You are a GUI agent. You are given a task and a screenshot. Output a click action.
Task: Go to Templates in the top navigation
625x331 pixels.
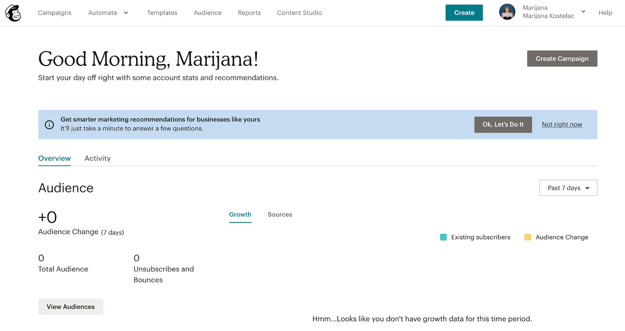click(162, 13)
